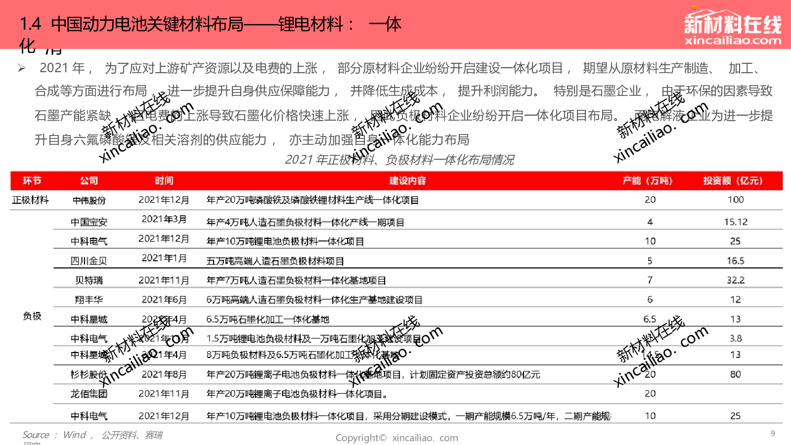Select date "2021年3月" in 中国宝安 row
Screen dimensions: 791x445
(164, 219)
